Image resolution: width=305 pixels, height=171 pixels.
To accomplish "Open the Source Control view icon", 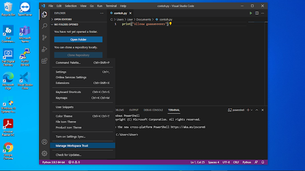I will 44,38.
